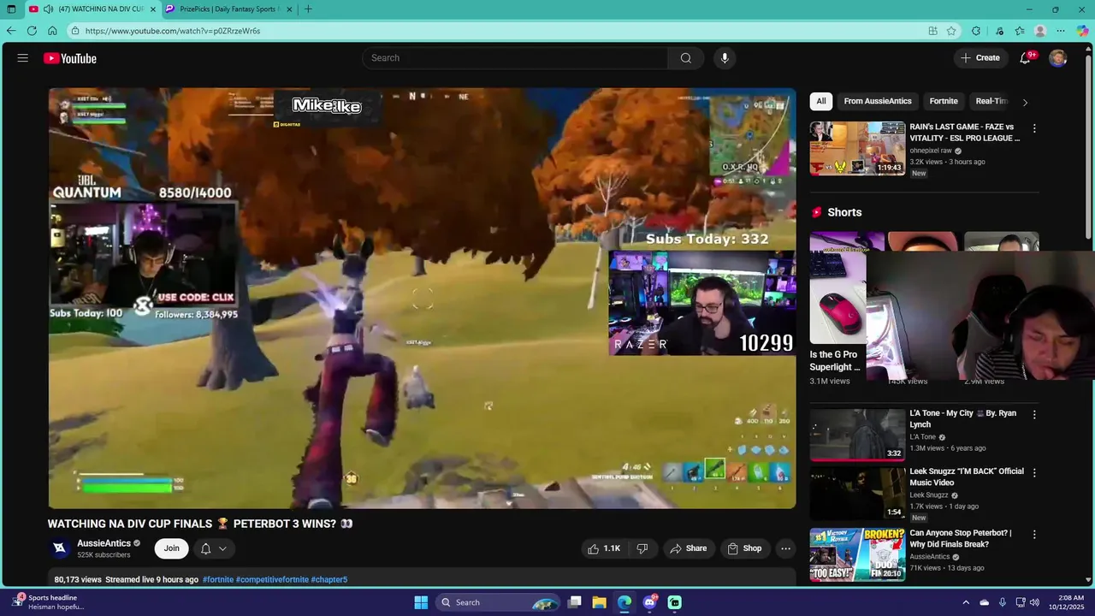
Task: Start voice search with the microphone
Action: 725,58
